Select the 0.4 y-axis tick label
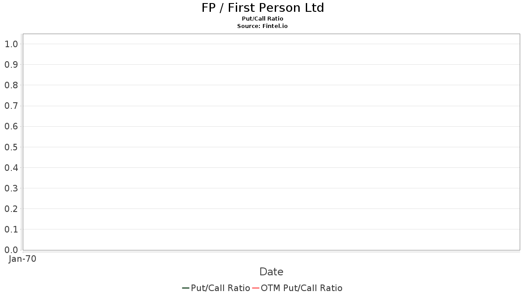525x295 pixels. point(11,168)
